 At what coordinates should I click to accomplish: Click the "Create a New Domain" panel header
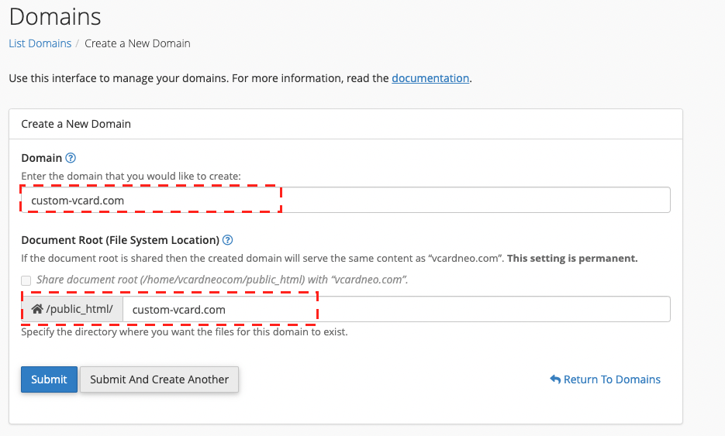point(76,124)
